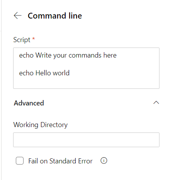Click empty space below "echo Hello world" in Script box
Viewport: 173px width, 180px height.
point(86,83)
